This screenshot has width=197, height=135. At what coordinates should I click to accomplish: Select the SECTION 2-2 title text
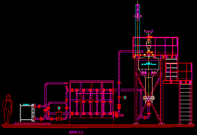pos(76,132)
